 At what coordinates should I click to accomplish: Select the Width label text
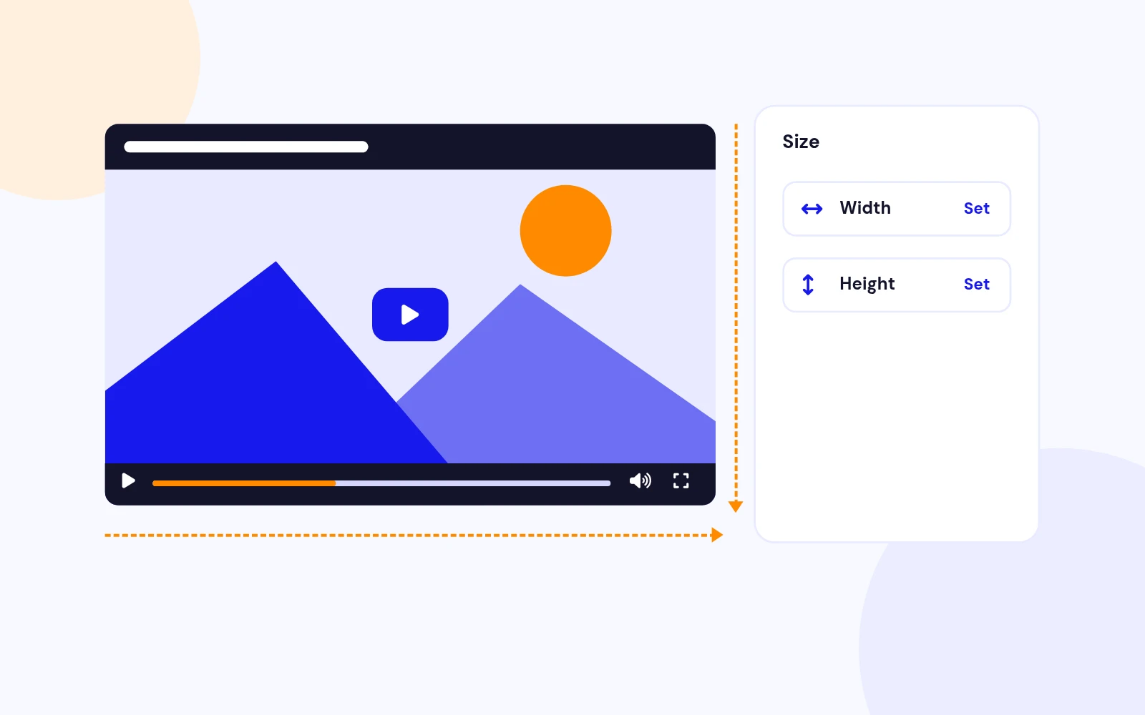tap(865, 208)
